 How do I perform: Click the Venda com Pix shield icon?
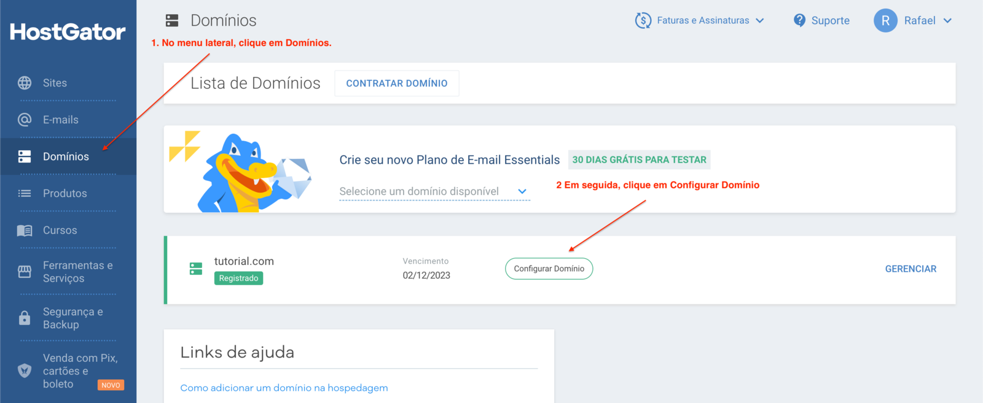[25, 370]
